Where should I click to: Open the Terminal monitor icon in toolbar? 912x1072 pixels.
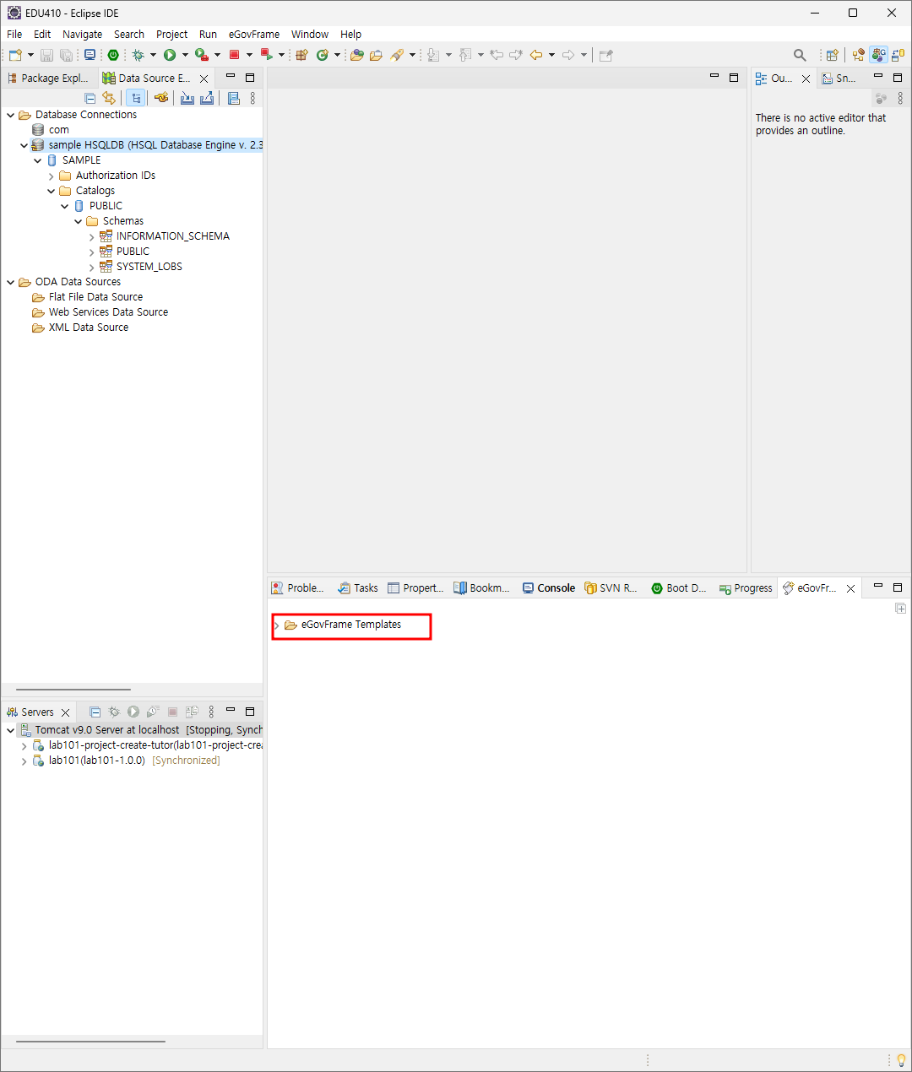coord(90,55)
